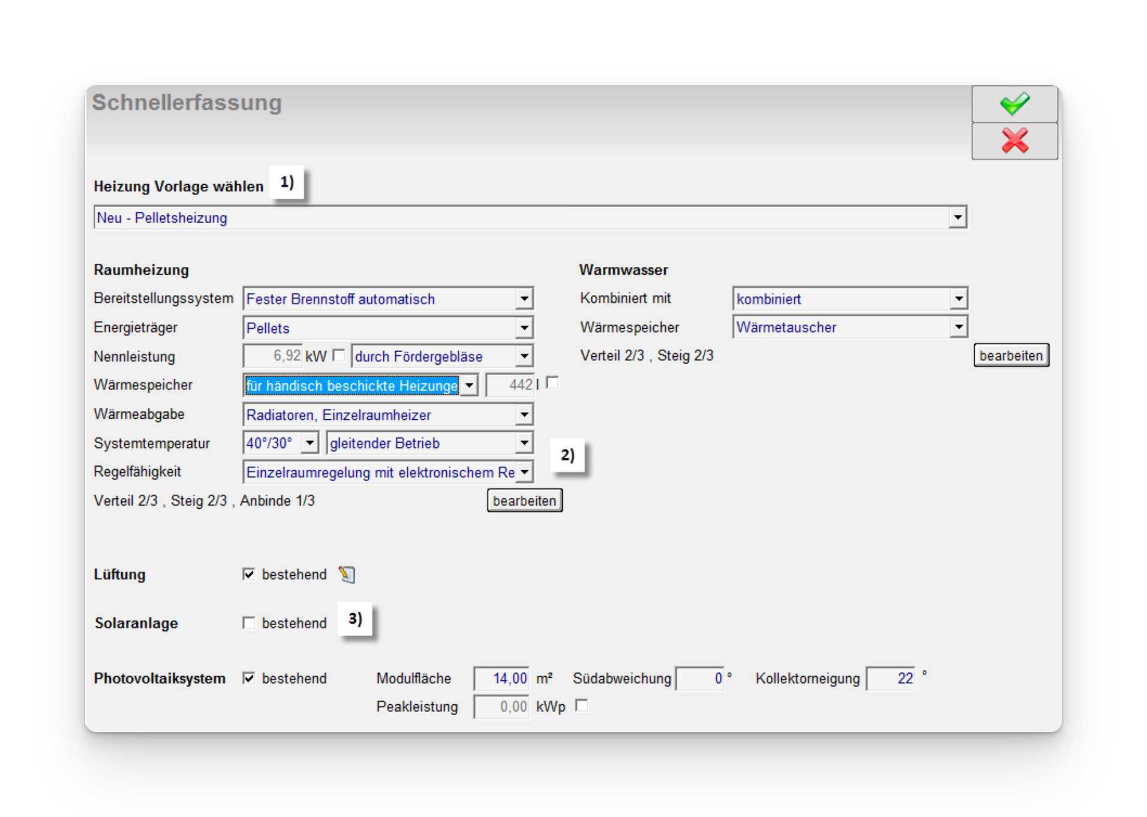Open the Regelfähigkeit dropdown list
This screenshot has height=817, width=1147.
pos(524,472)
